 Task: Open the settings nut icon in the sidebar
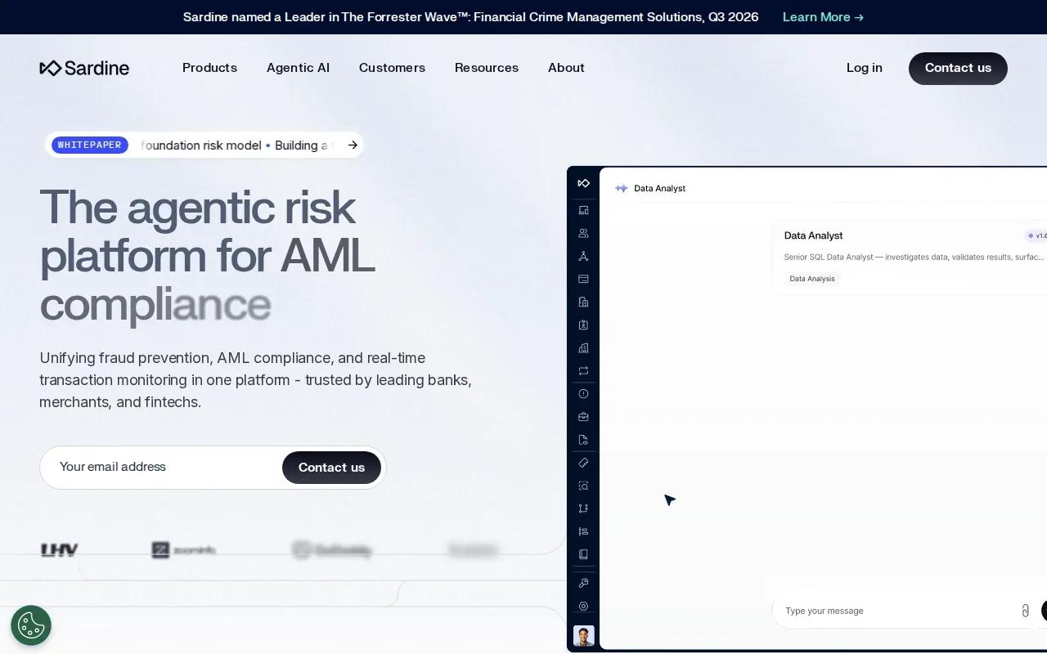click(x=583, y=606)
